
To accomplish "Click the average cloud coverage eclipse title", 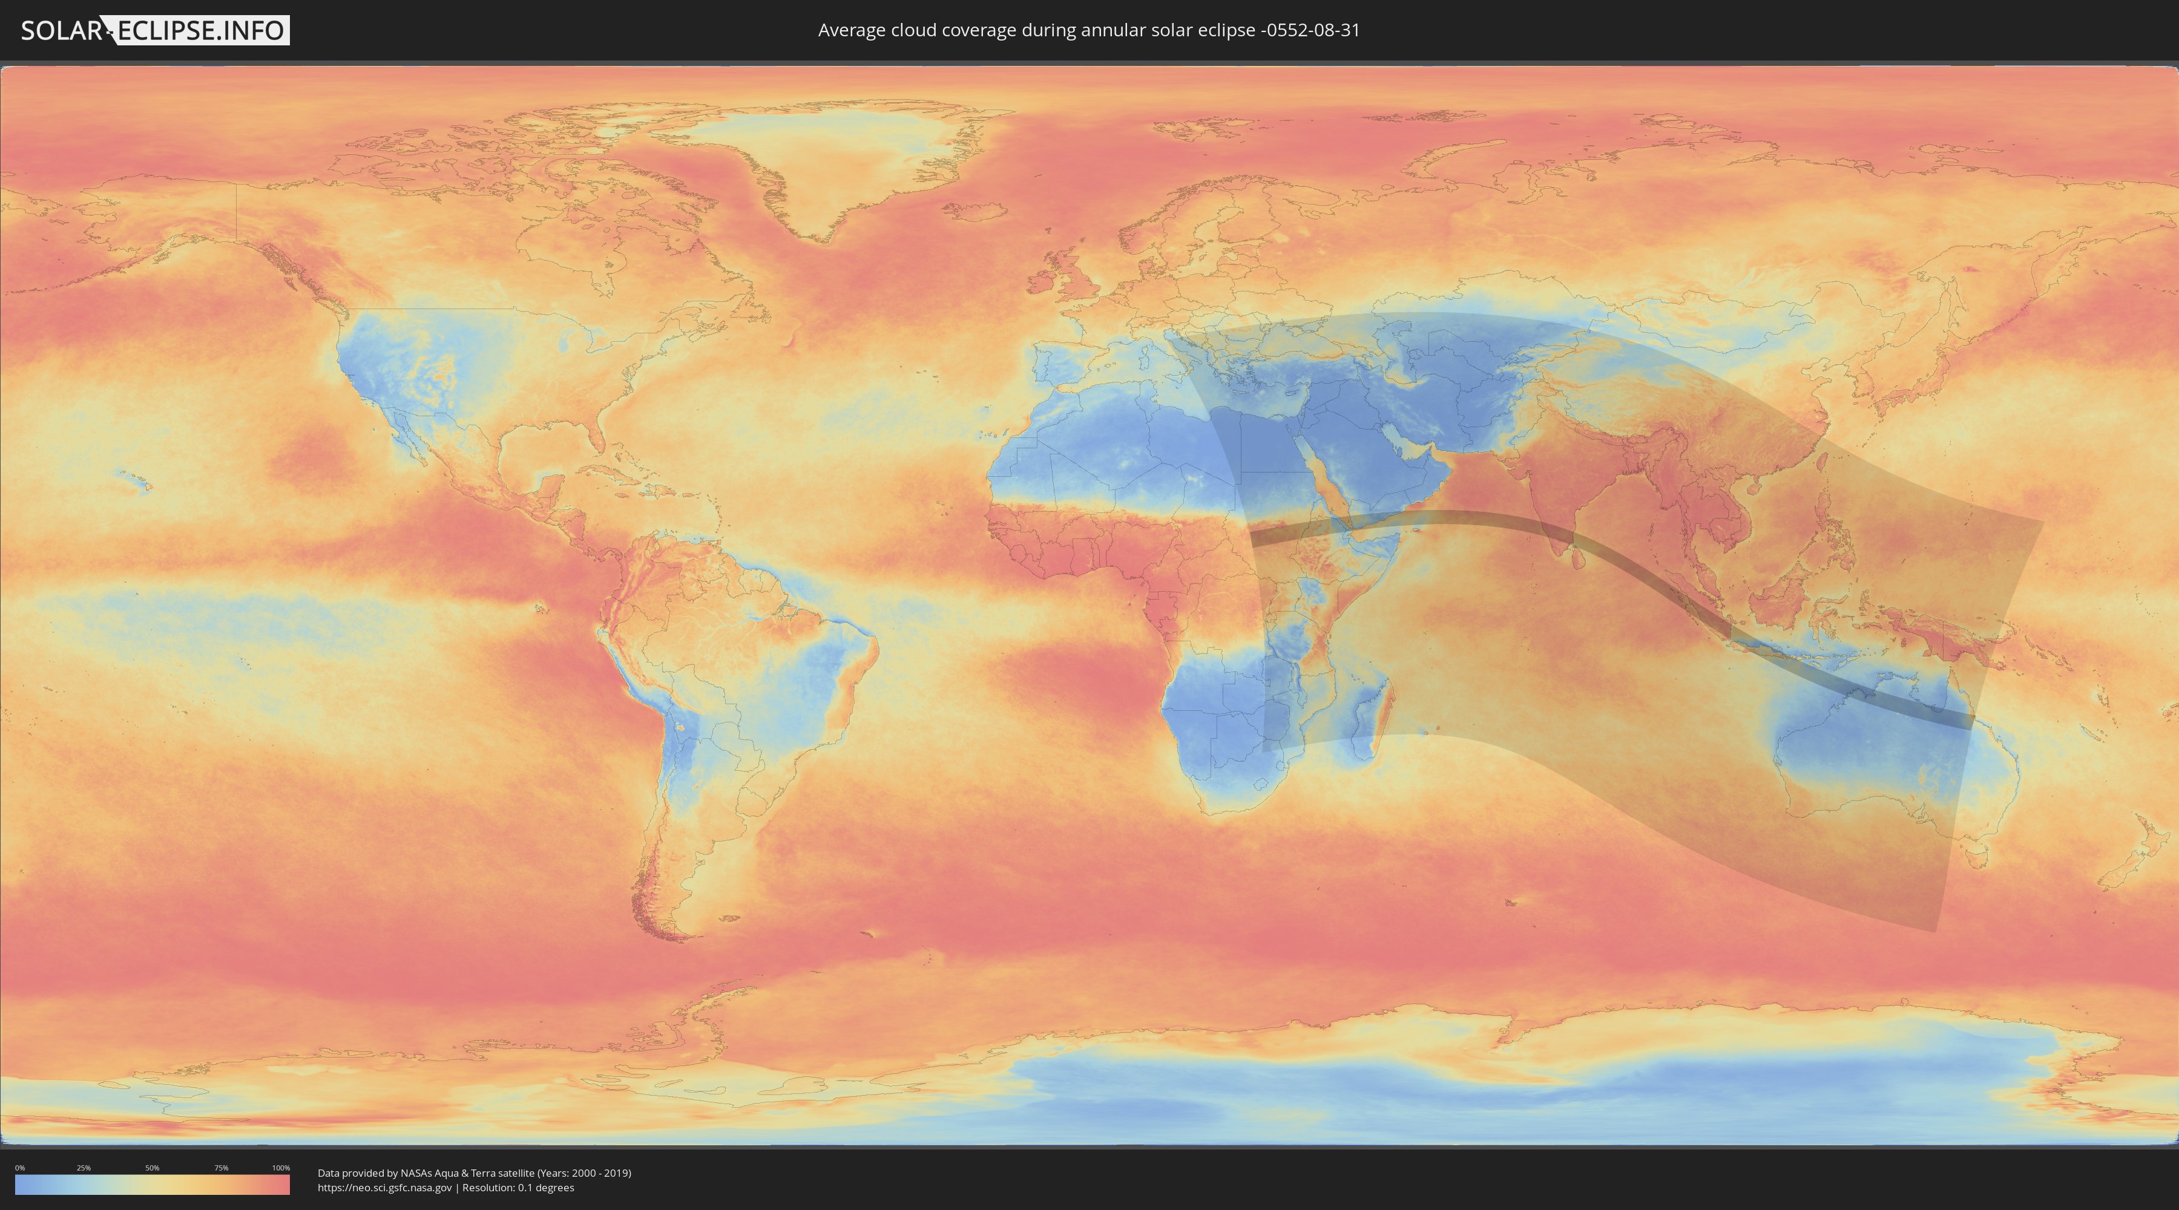I will pos(1089,30).
